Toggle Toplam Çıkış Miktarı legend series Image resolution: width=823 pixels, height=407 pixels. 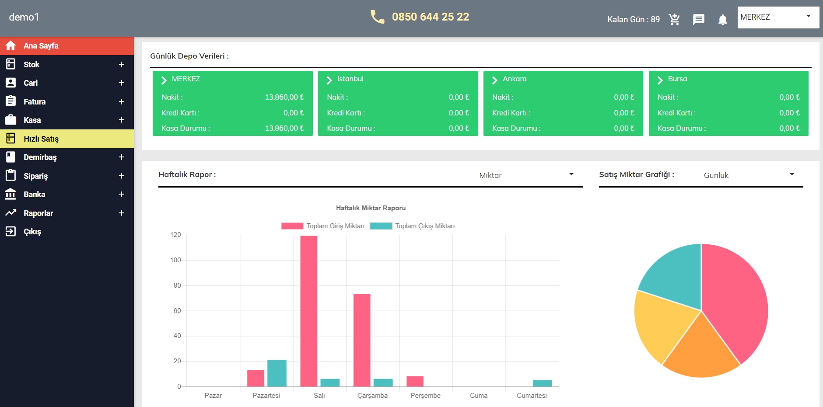[x=412, y=226]
